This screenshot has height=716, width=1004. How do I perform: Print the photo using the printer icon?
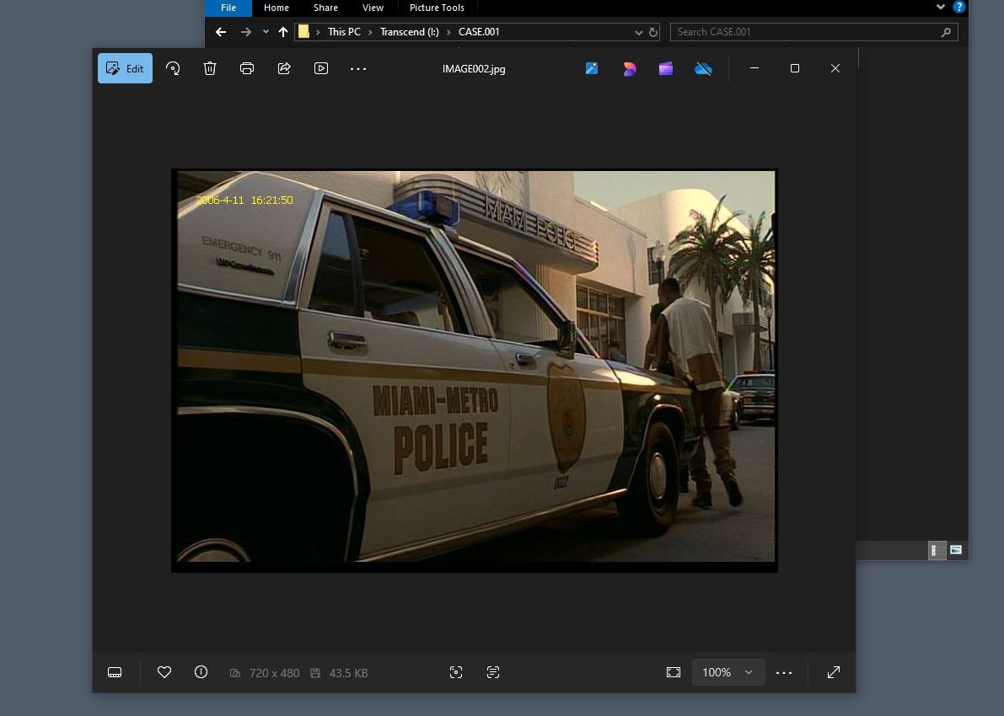click(x=247, y=69)
